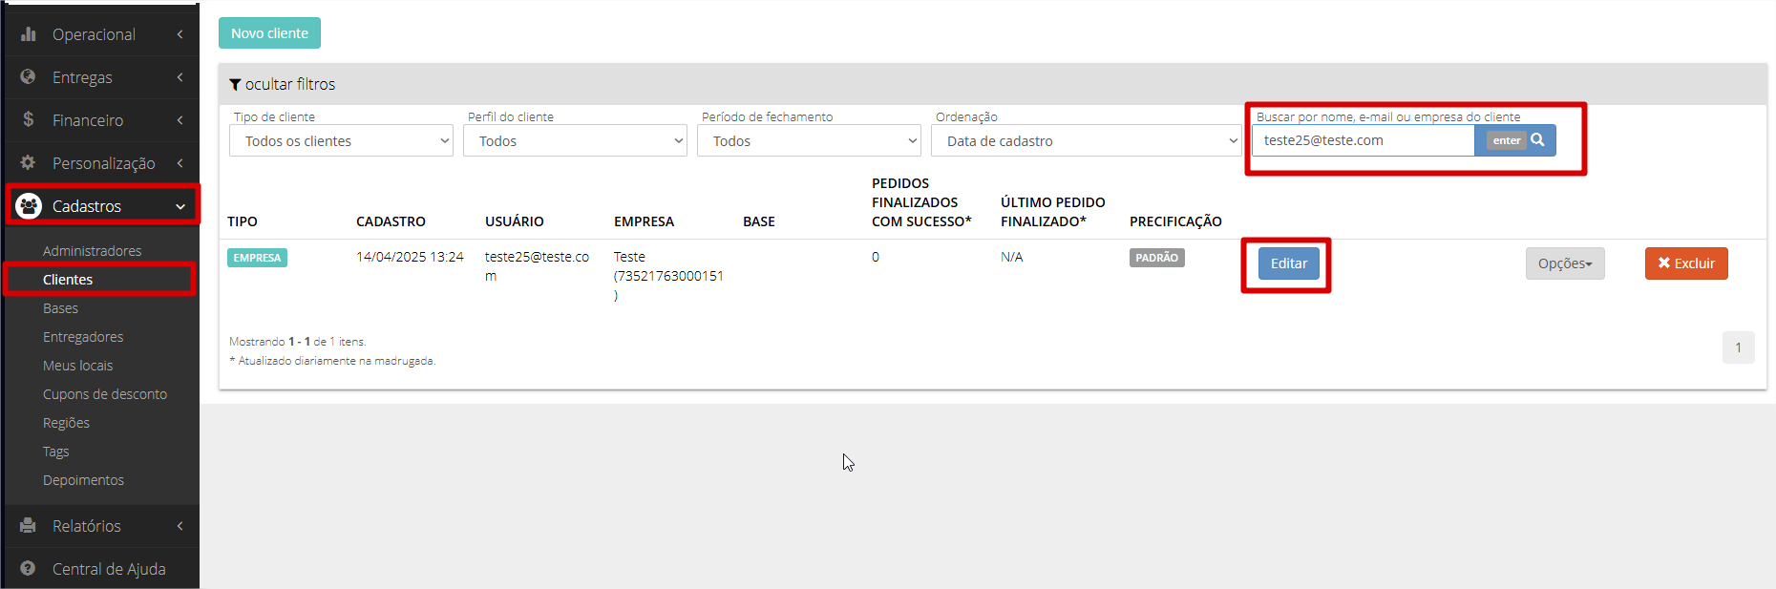This screenshot has width=1776, height=589.
Task: Click the user email teste25@teste.com cell
Action: coord(537,266)
